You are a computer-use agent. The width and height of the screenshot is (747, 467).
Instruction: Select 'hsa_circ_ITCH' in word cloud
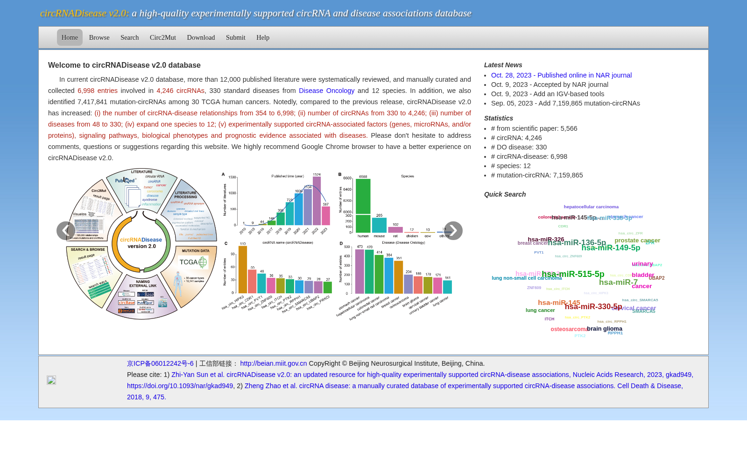pyautogui.click(x=558, y=289)
